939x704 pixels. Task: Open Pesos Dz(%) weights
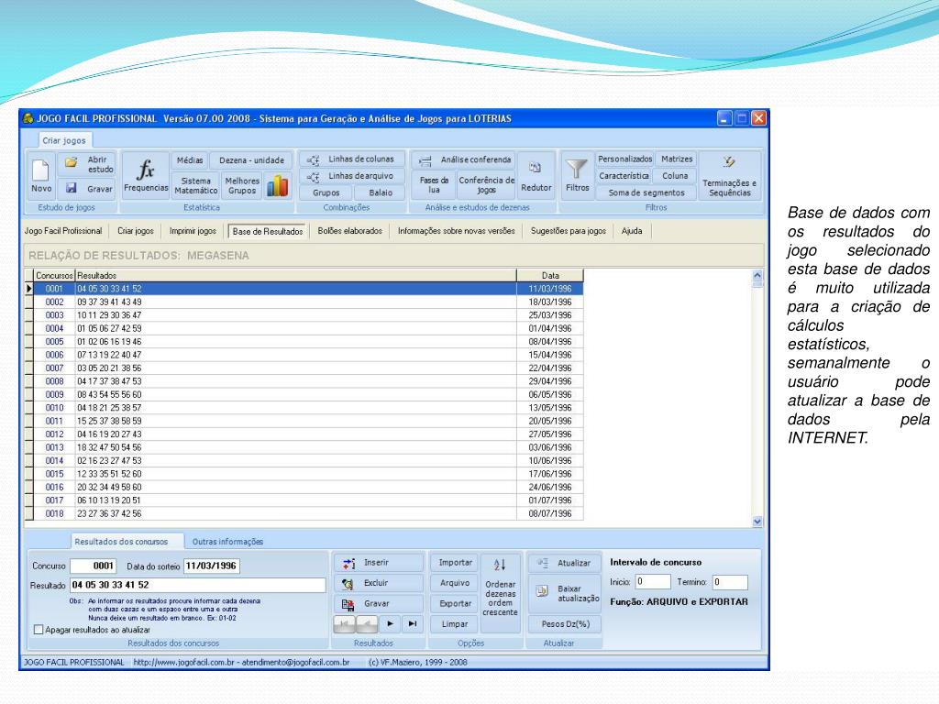click(565, 623)
